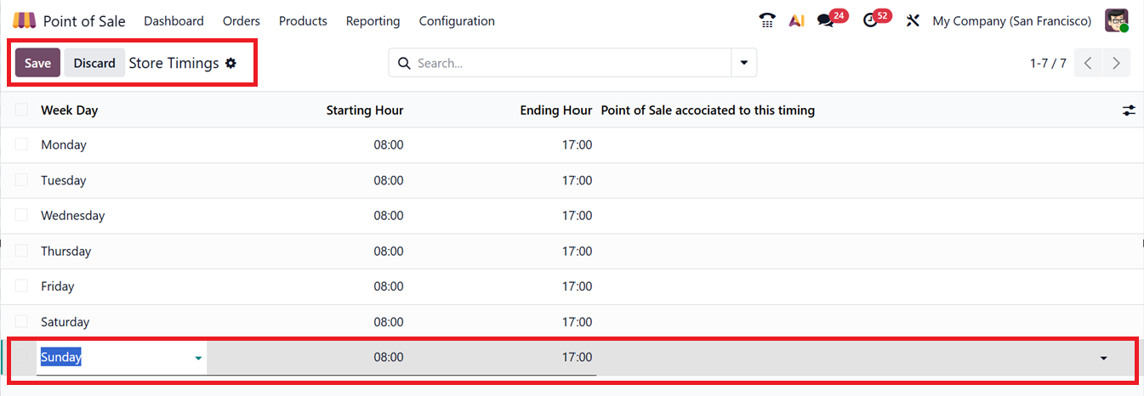
Task: Click the Save button
Action: [37, 63]
